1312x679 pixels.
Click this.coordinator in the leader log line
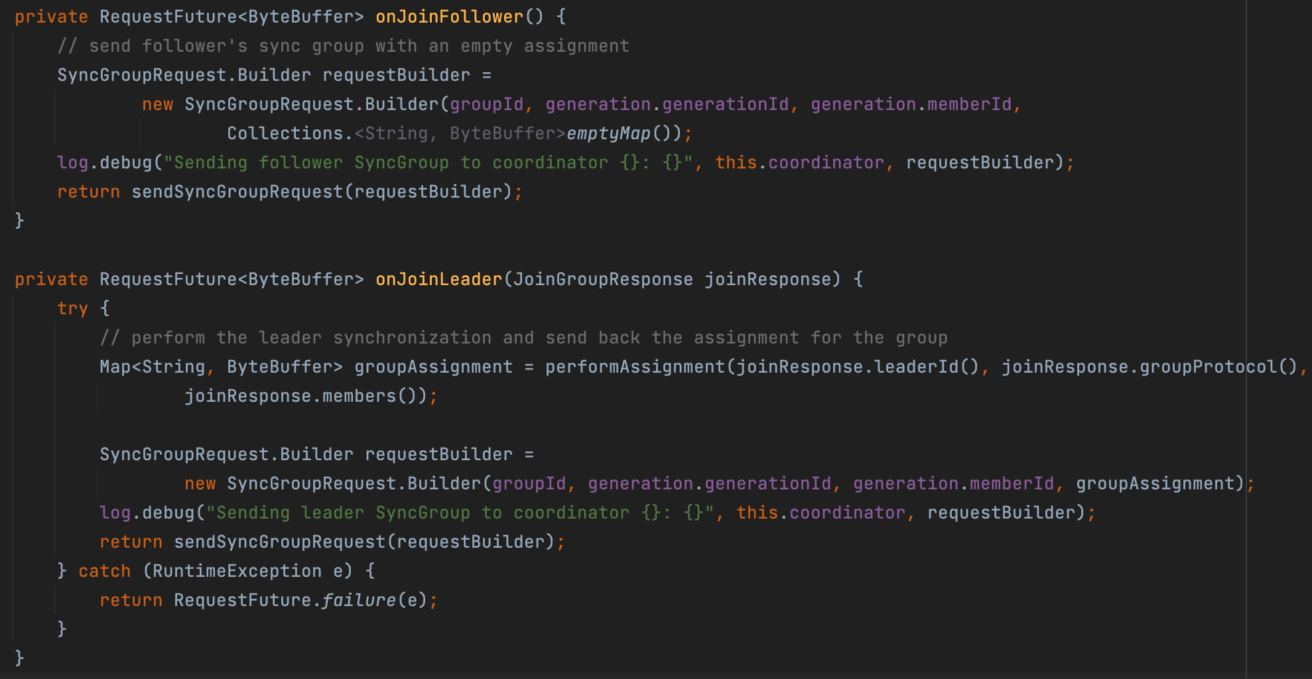[x=820, y=513]
